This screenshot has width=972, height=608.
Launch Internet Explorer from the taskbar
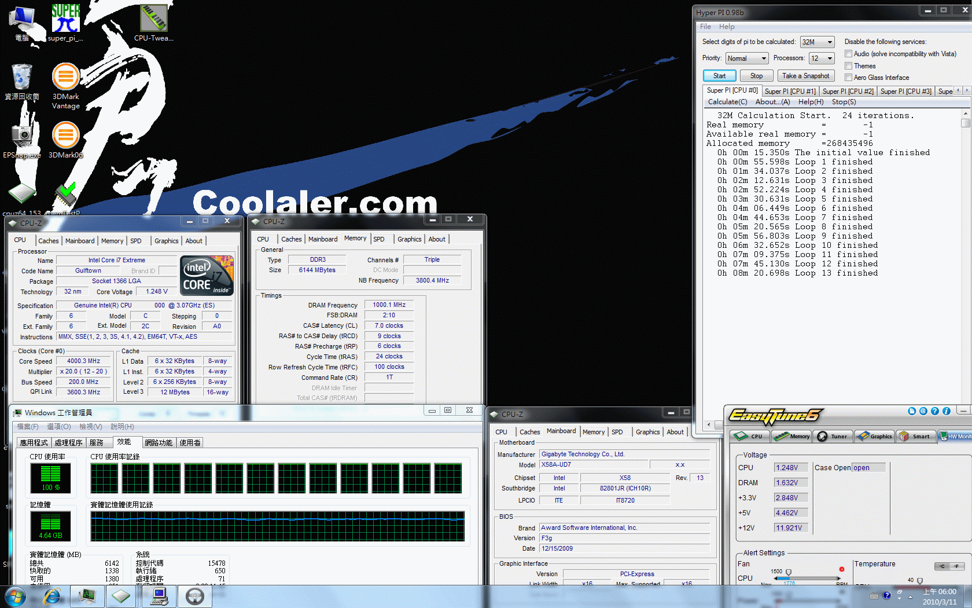pyautogui.click(x=52, y=596)
